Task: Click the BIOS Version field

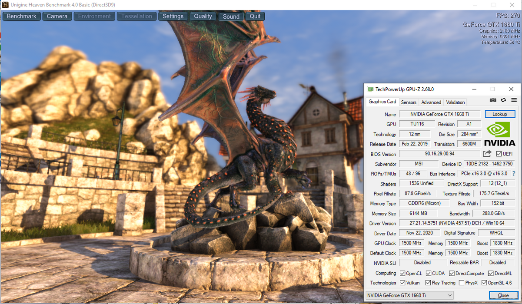Action: 439,154
